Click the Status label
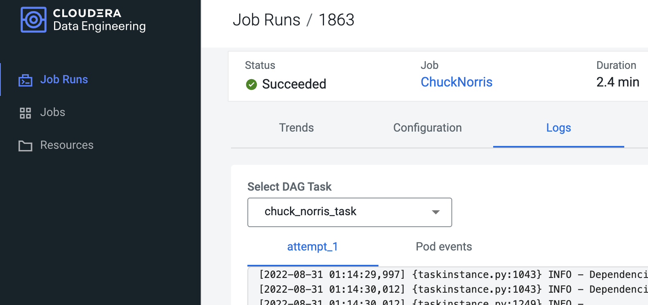 (260, 66)
